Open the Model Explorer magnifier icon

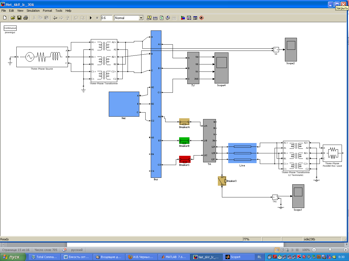coord(189,18)
